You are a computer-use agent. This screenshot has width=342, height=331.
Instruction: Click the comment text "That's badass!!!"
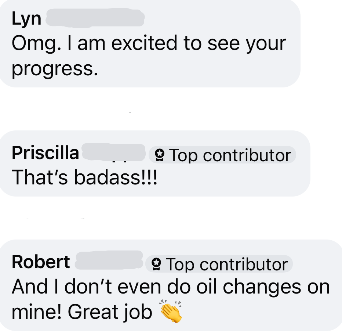pos(84,177)
